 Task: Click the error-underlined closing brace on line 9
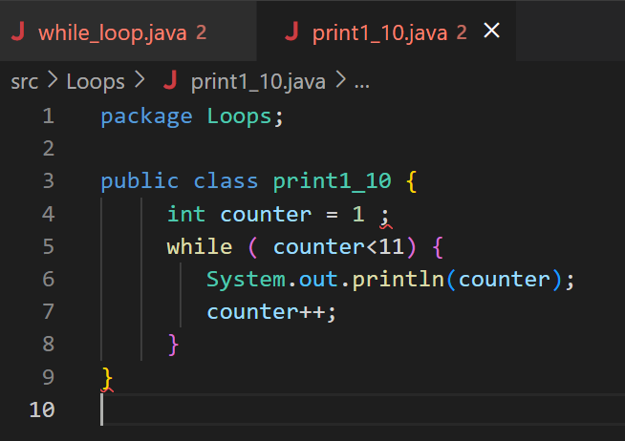107,378
